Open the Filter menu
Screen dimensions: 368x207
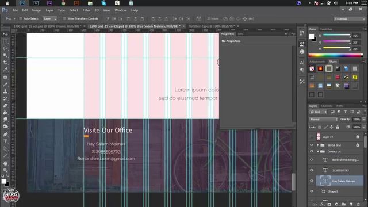86,10
